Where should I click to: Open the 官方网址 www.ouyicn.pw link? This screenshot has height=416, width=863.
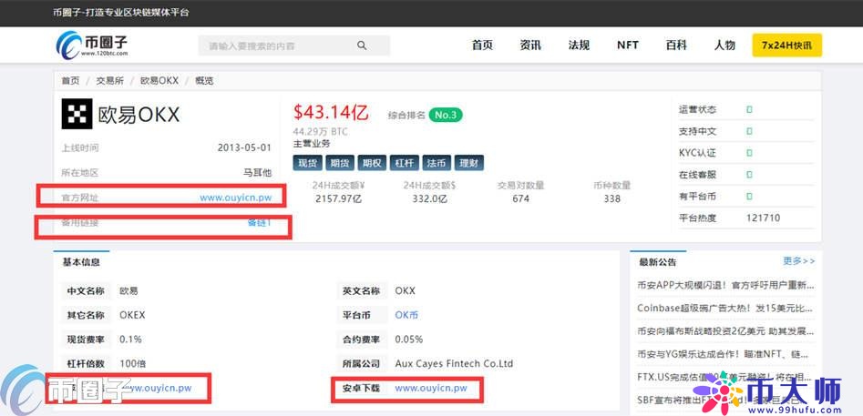[235, 198]
